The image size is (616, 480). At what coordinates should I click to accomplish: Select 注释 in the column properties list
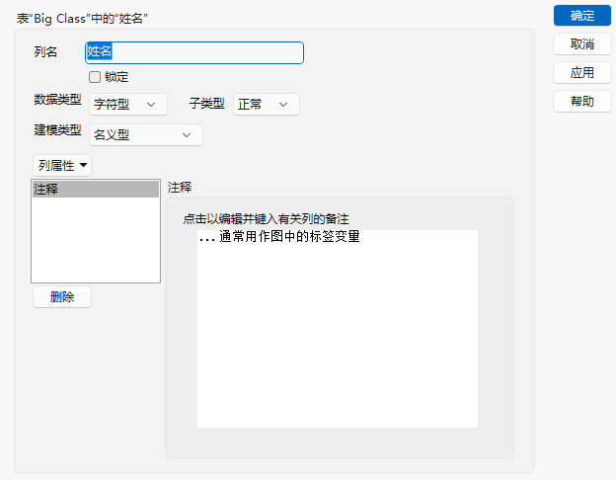96,189
